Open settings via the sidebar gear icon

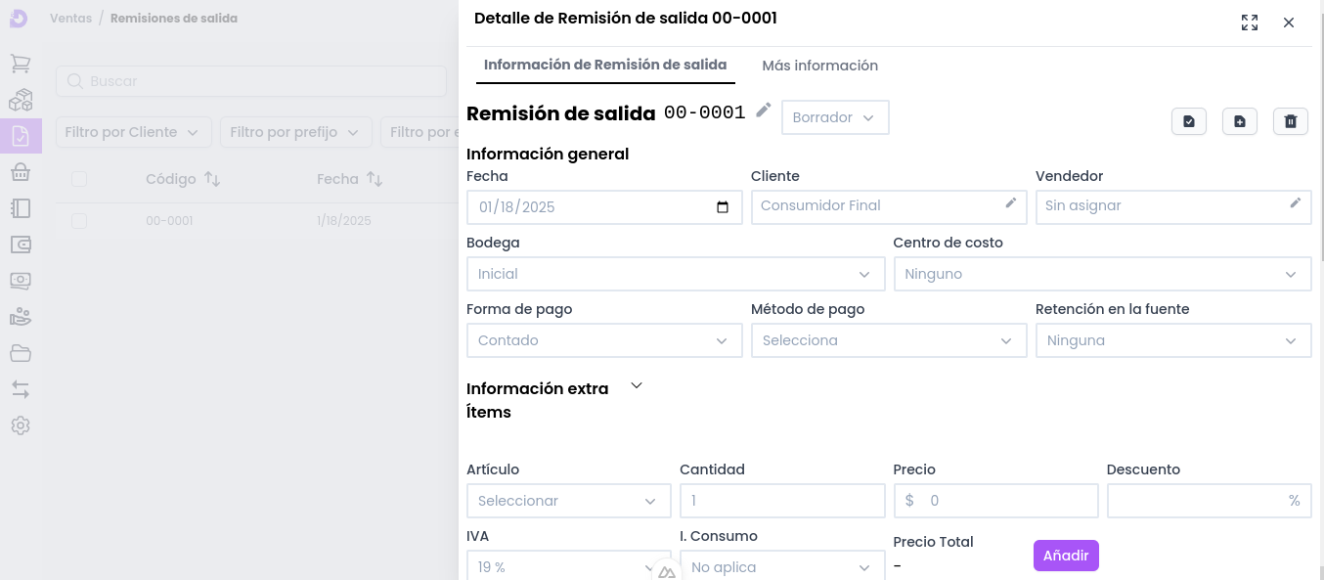[21, 426]
